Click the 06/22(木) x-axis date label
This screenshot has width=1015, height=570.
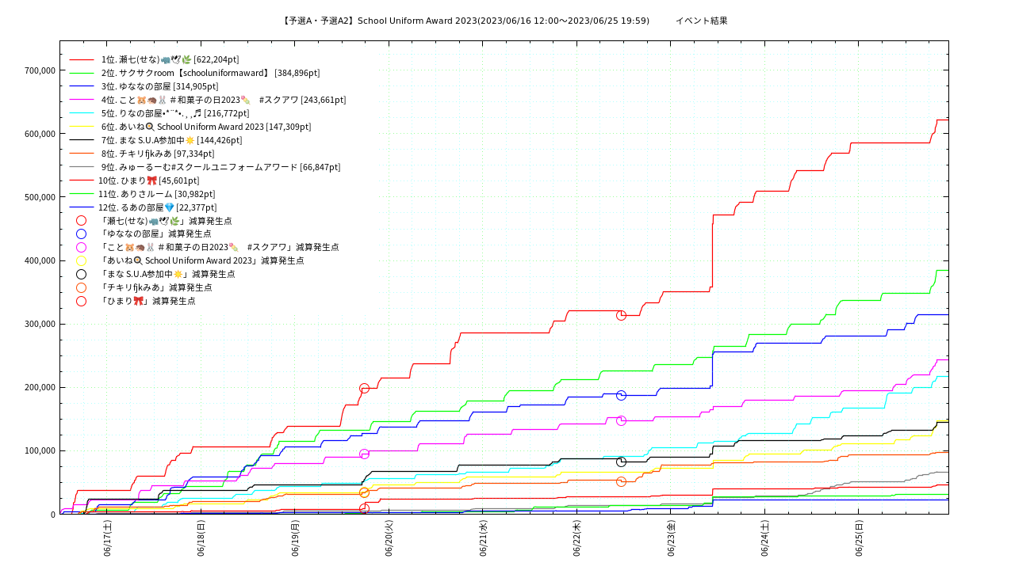pyautogui.click(x=576, y=538)
